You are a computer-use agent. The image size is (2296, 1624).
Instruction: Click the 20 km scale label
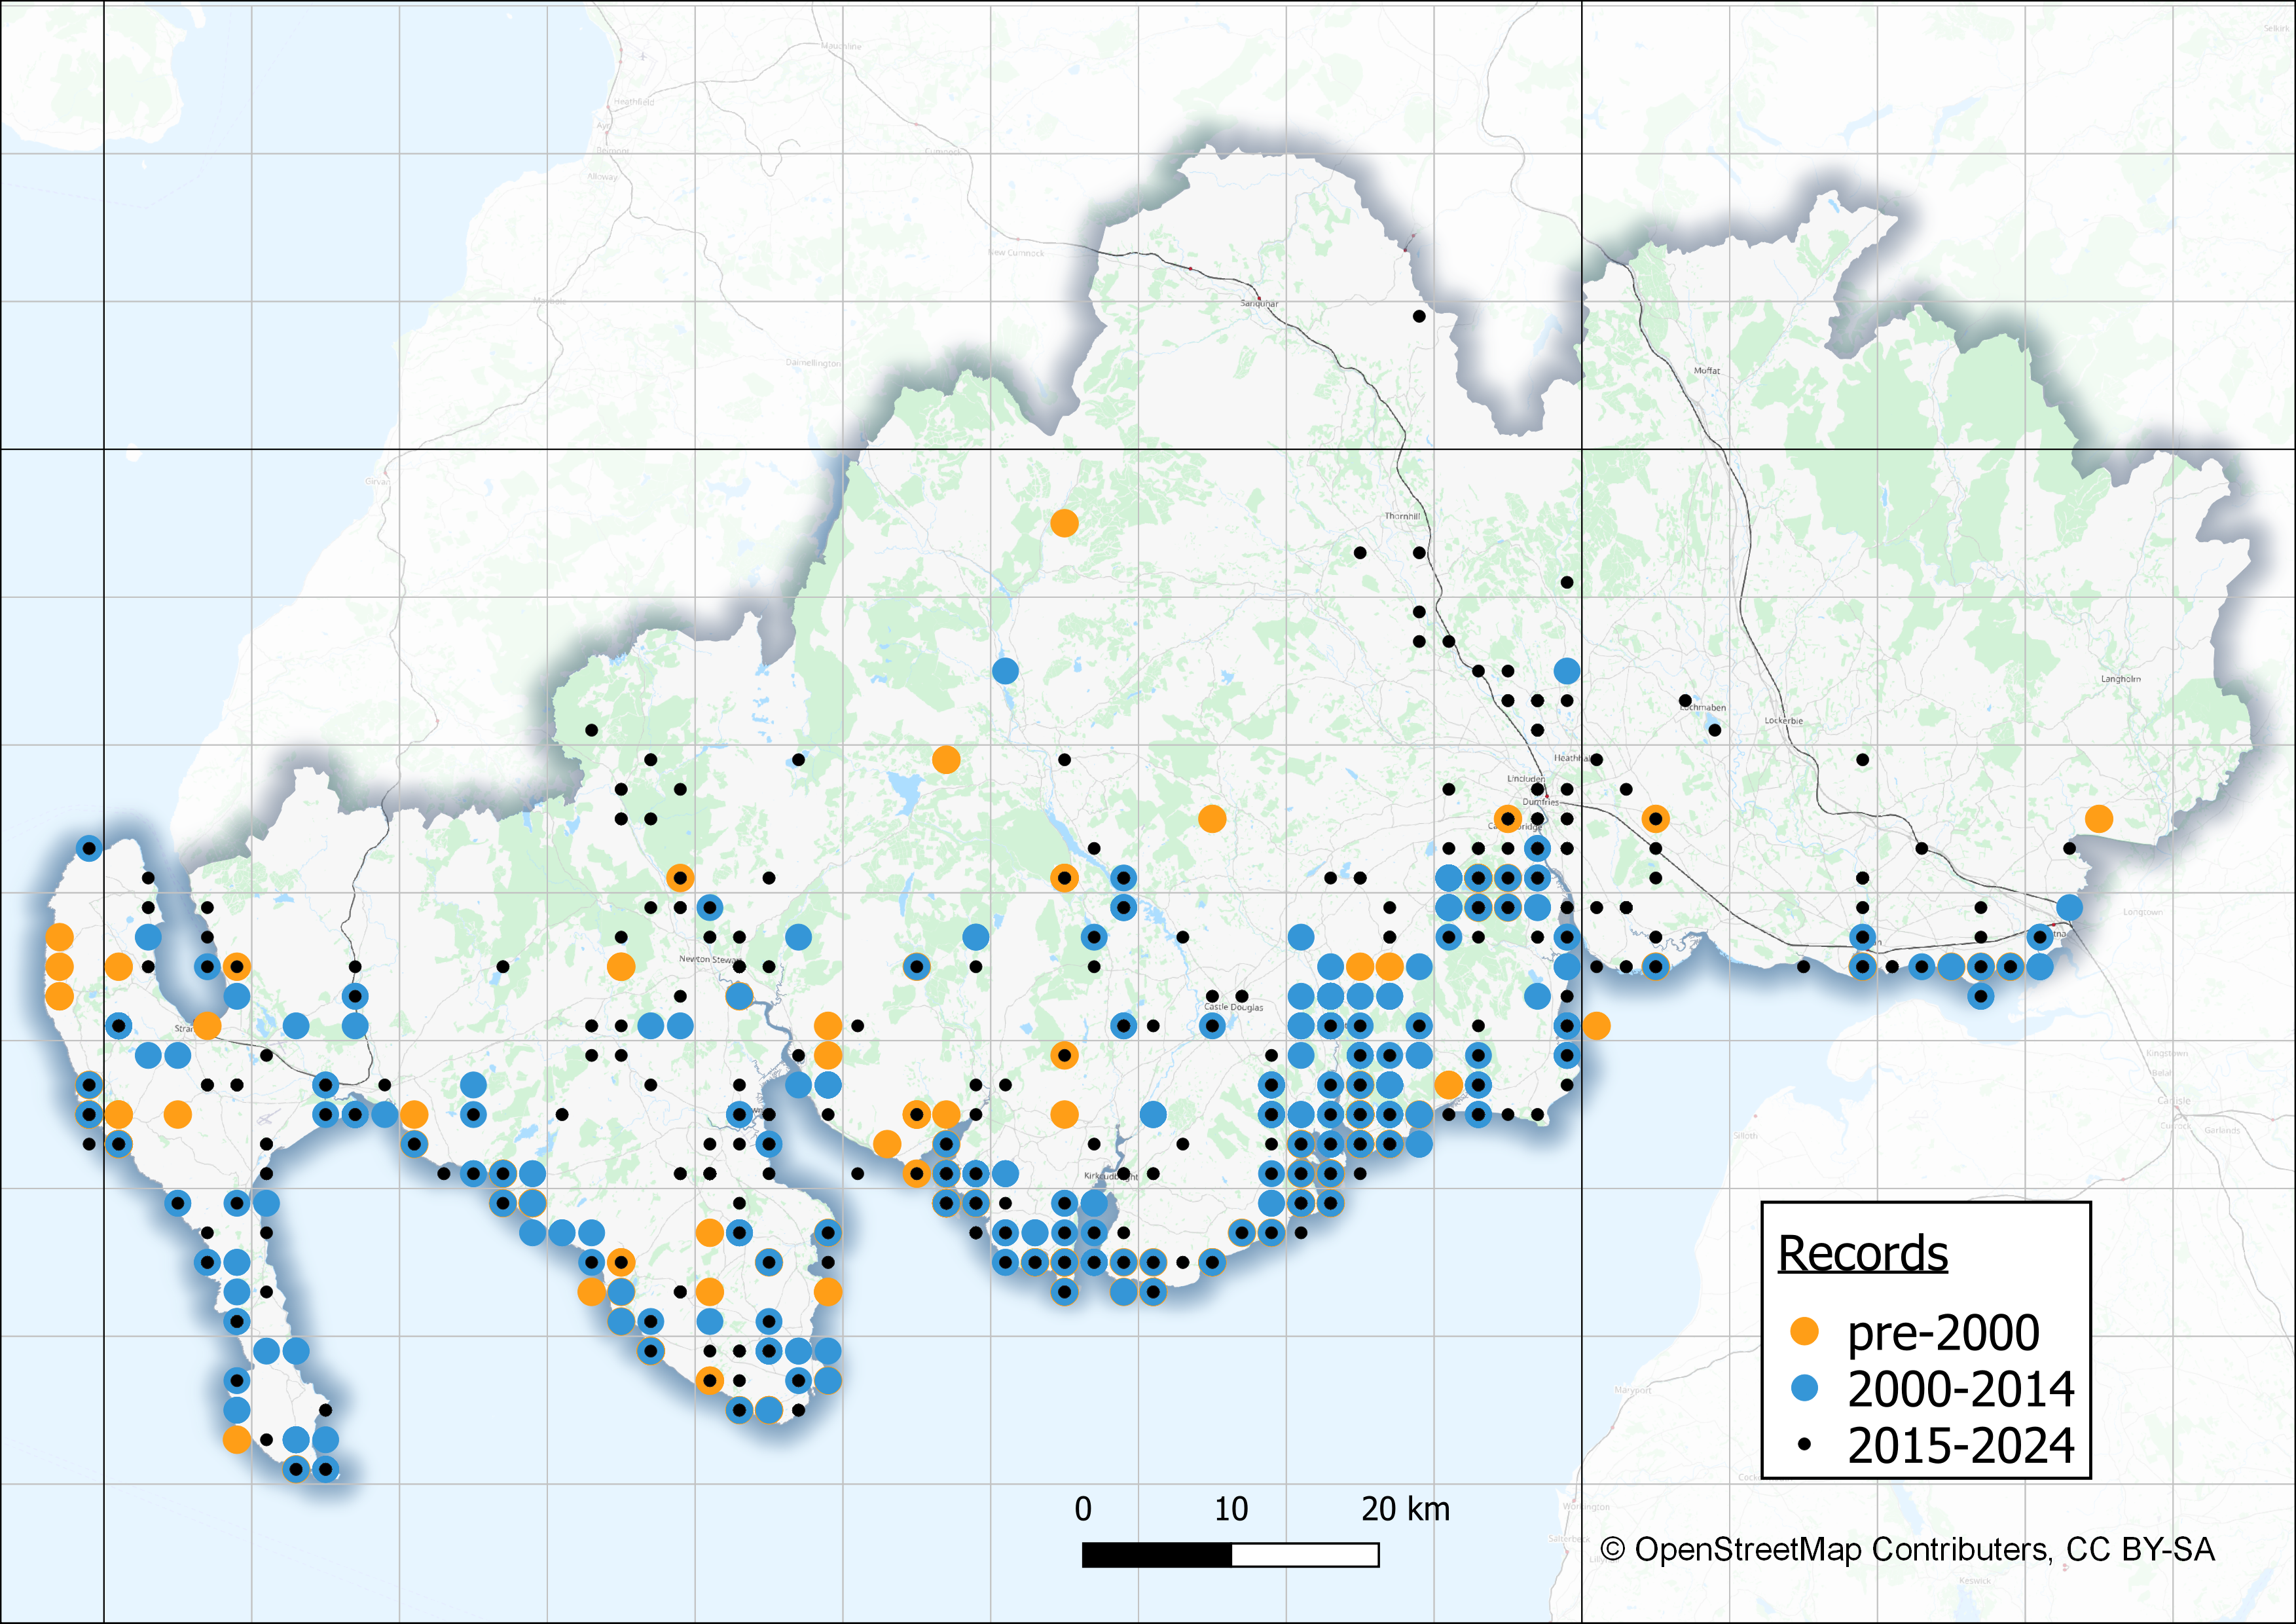(1405, 1508)
